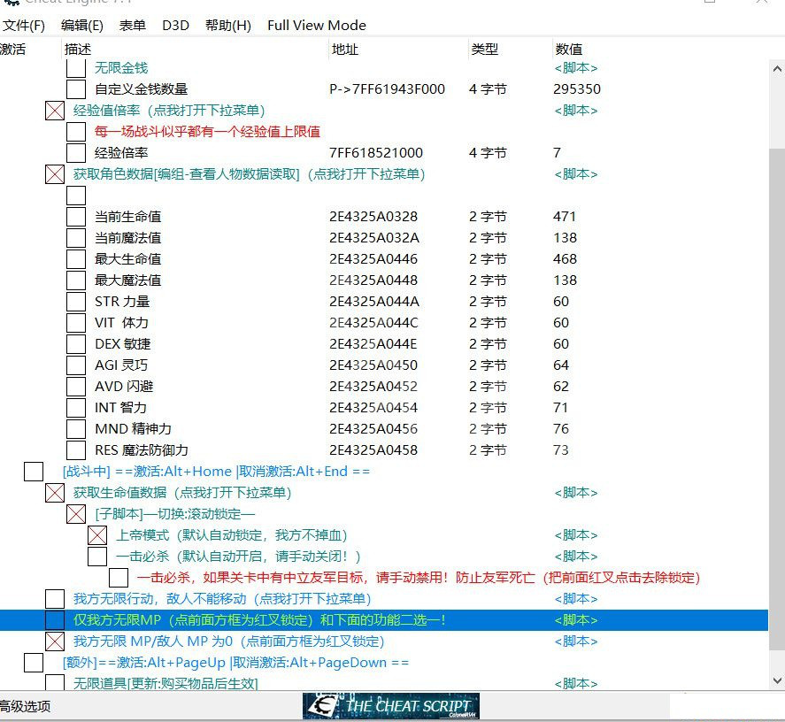The width and height of the screenshot is (785, 722).
Task: Click the 高级选项 button
Action: tap(26, 705)
